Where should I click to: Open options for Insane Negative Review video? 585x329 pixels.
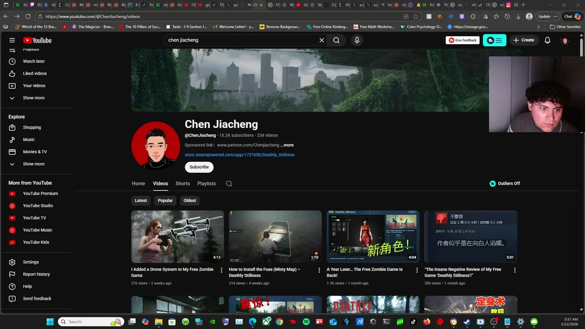515,271
